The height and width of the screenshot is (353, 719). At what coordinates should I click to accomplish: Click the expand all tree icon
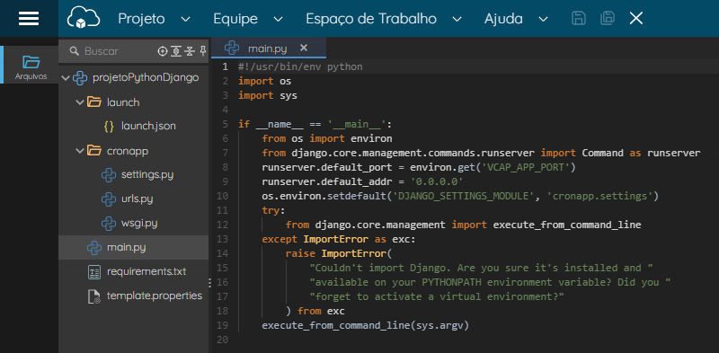click(176, 51)
